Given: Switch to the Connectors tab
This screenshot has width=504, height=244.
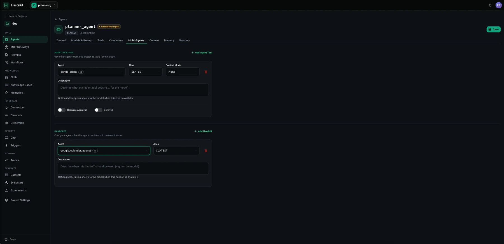Looking at the screenshot, I should click(116, 41).
